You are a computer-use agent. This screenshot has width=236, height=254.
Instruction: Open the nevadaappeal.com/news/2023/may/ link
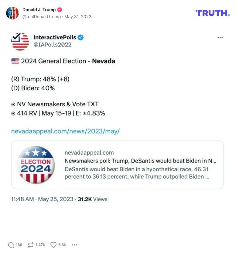coord(66,131)
